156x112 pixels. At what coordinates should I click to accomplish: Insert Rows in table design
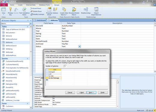click(36, 8)
